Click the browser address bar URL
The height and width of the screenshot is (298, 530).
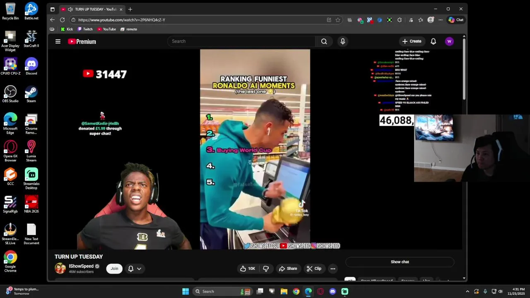[x=121, y=20]
